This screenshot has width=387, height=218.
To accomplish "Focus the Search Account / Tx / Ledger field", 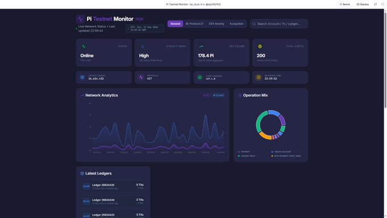I will (279, 24).
